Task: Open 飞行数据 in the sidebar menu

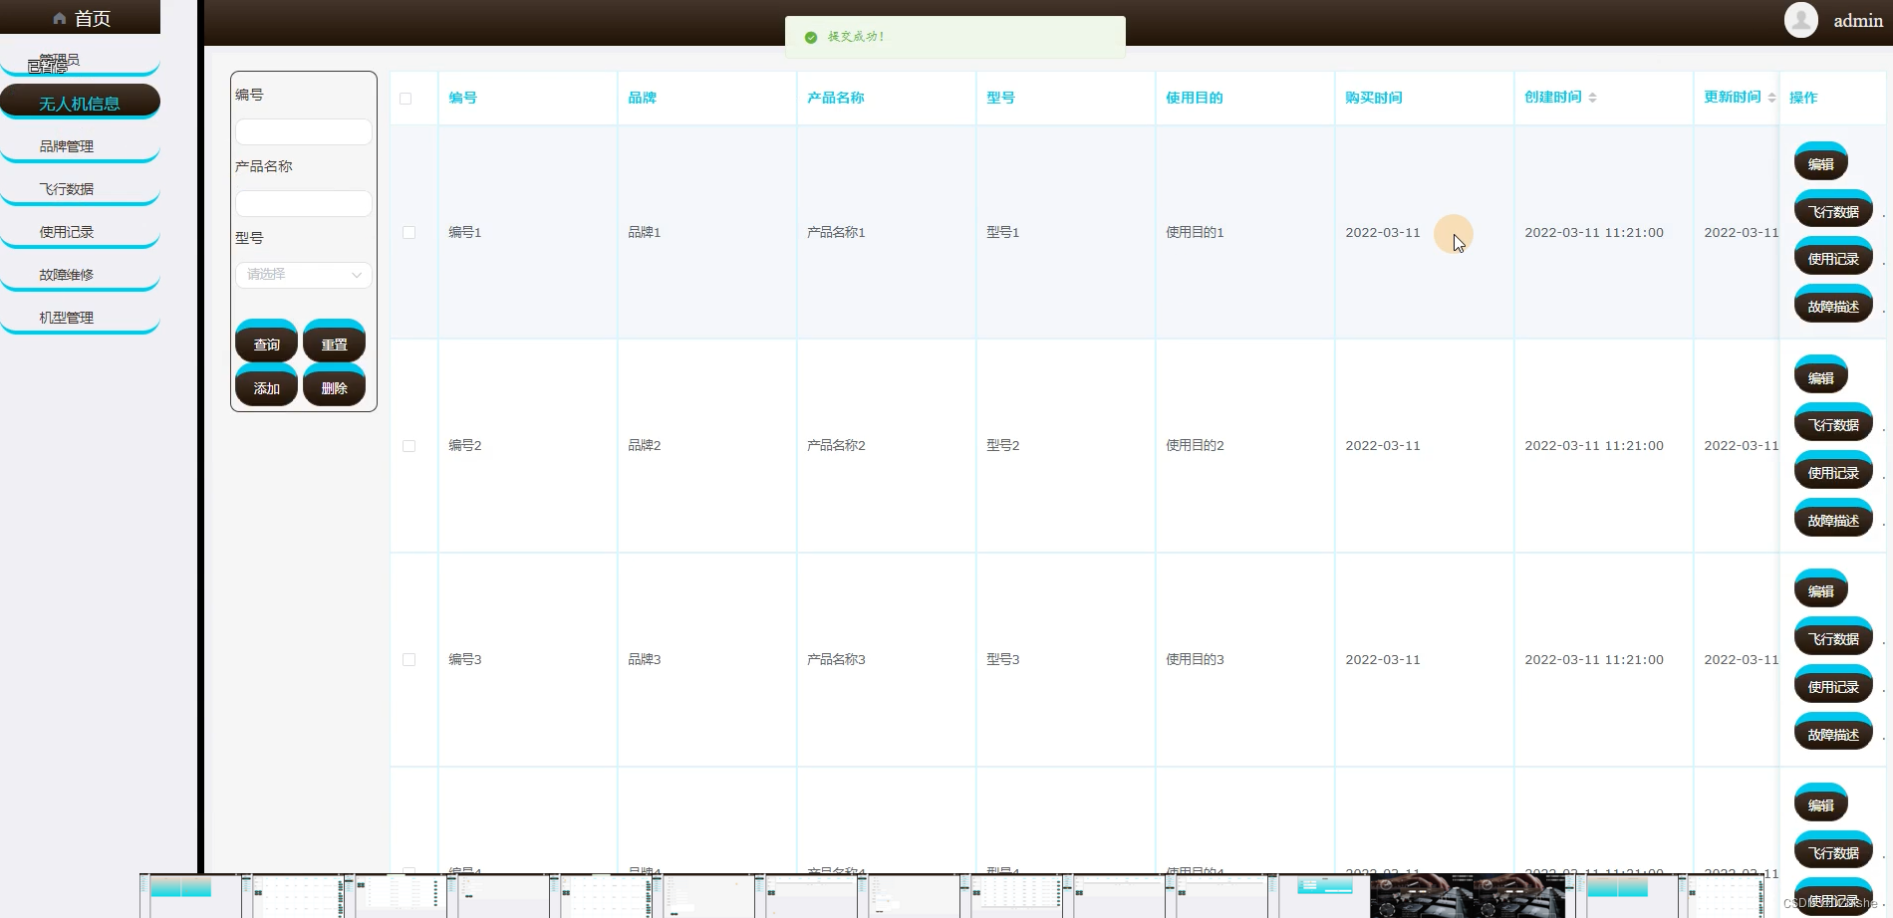Action: [80, 189]
